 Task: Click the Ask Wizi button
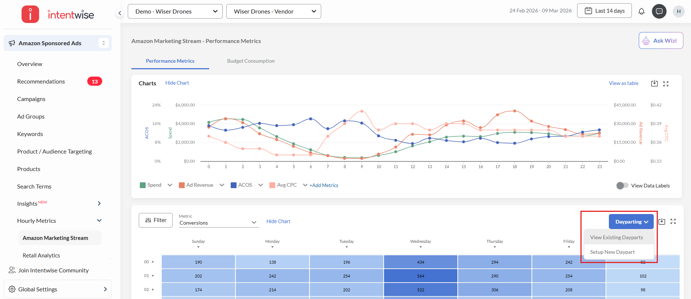click(661, 40)
